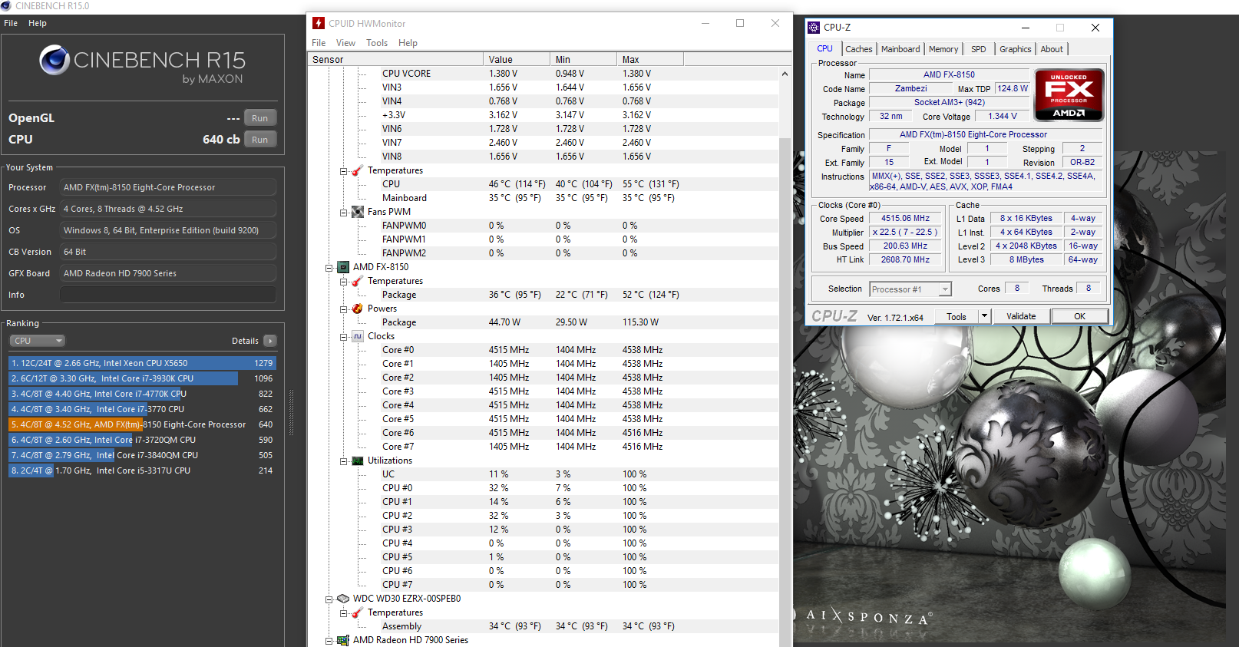
Task: Click the OK button in CPU-Z
Action: click(x=1079, y=316)
